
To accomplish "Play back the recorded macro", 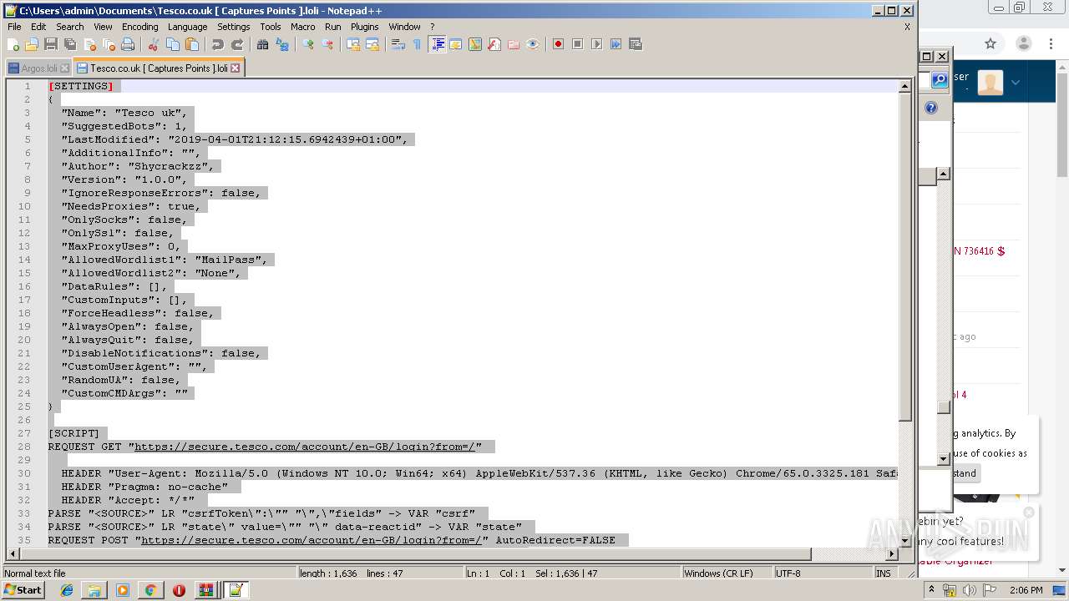I will [596, 44].
